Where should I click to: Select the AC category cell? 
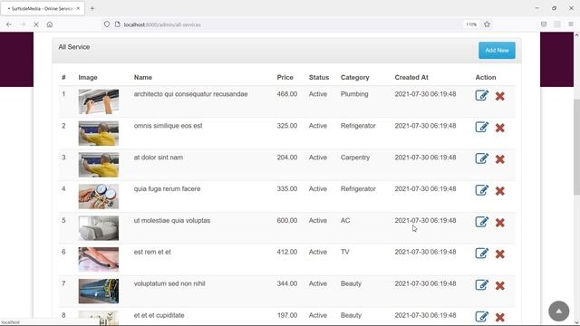coord(345,220)
